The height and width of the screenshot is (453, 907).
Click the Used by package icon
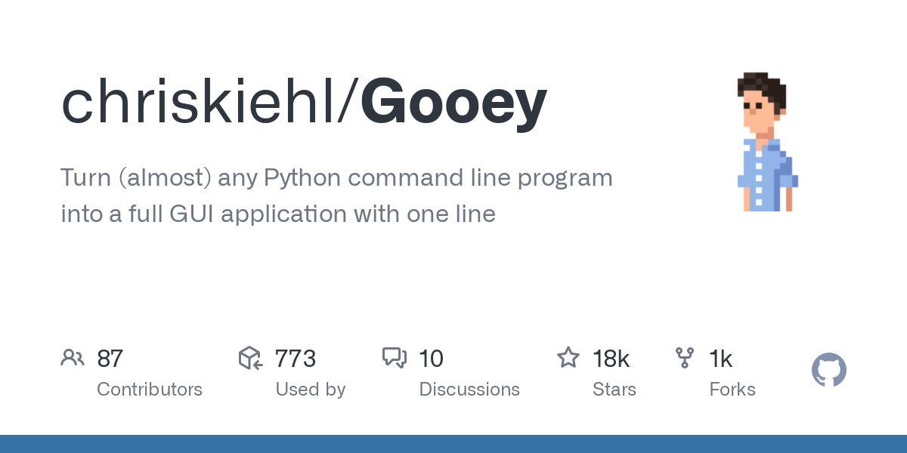(250, 358)
